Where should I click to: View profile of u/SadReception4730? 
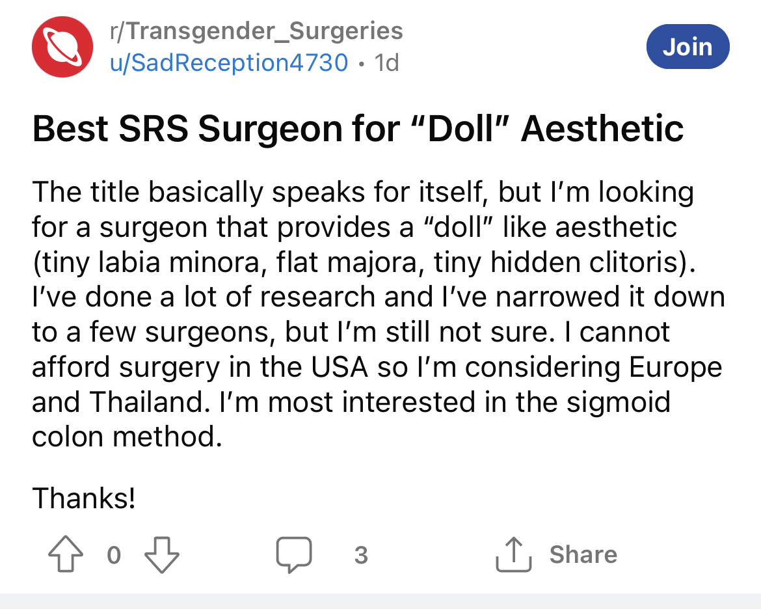click(x=229, y=62)
